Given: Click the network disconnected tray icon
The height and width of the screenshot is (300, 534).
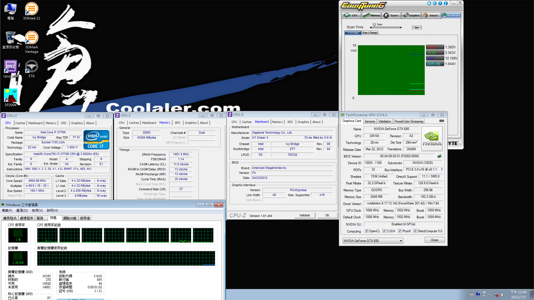Looking at the screenshot, I should coord(496,295).
